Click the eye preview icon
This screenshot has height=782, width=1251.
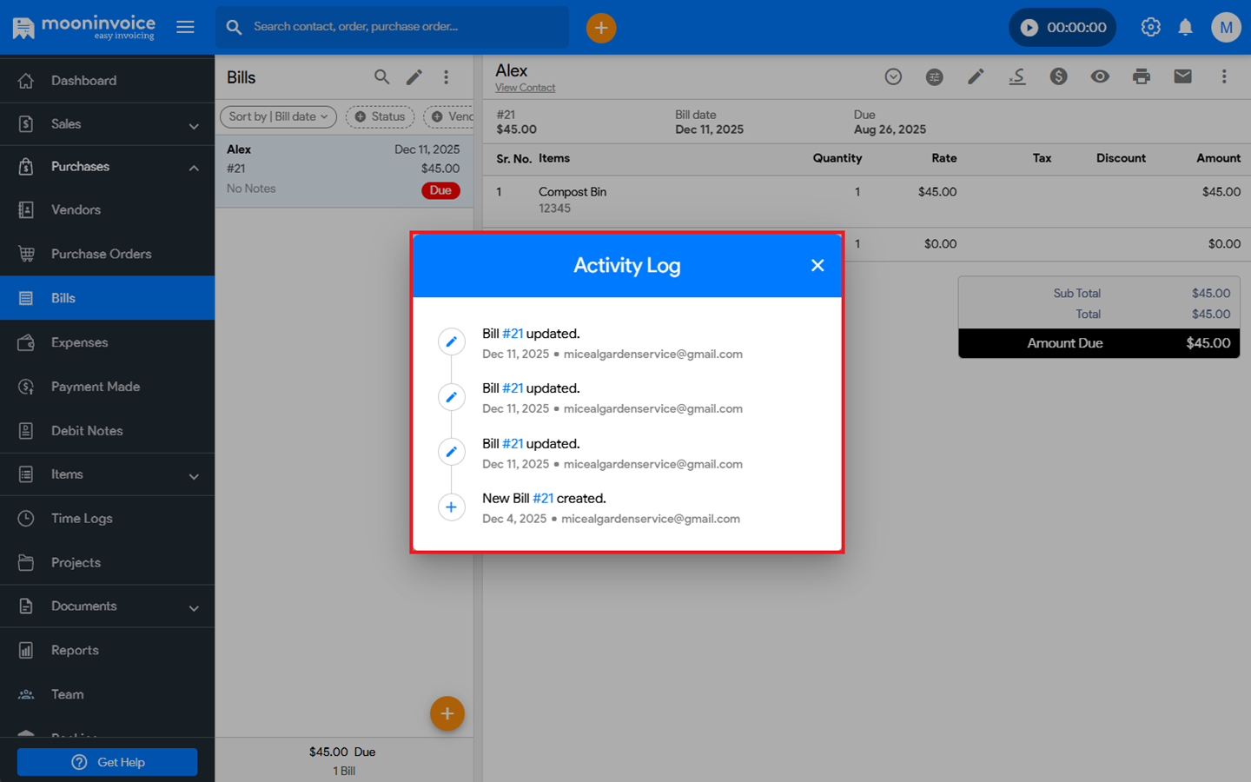(1100, 76)
